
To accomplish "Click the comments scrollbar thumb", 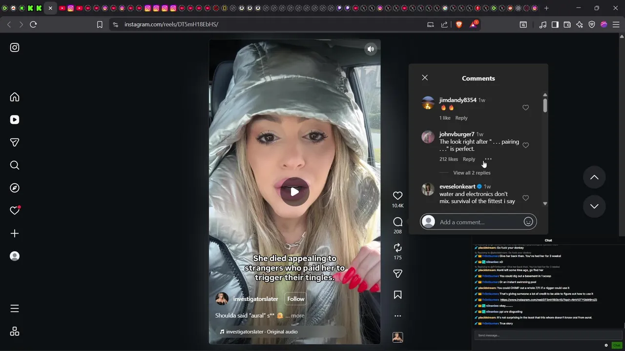I will pyautogui.click(x=545, y=105).
